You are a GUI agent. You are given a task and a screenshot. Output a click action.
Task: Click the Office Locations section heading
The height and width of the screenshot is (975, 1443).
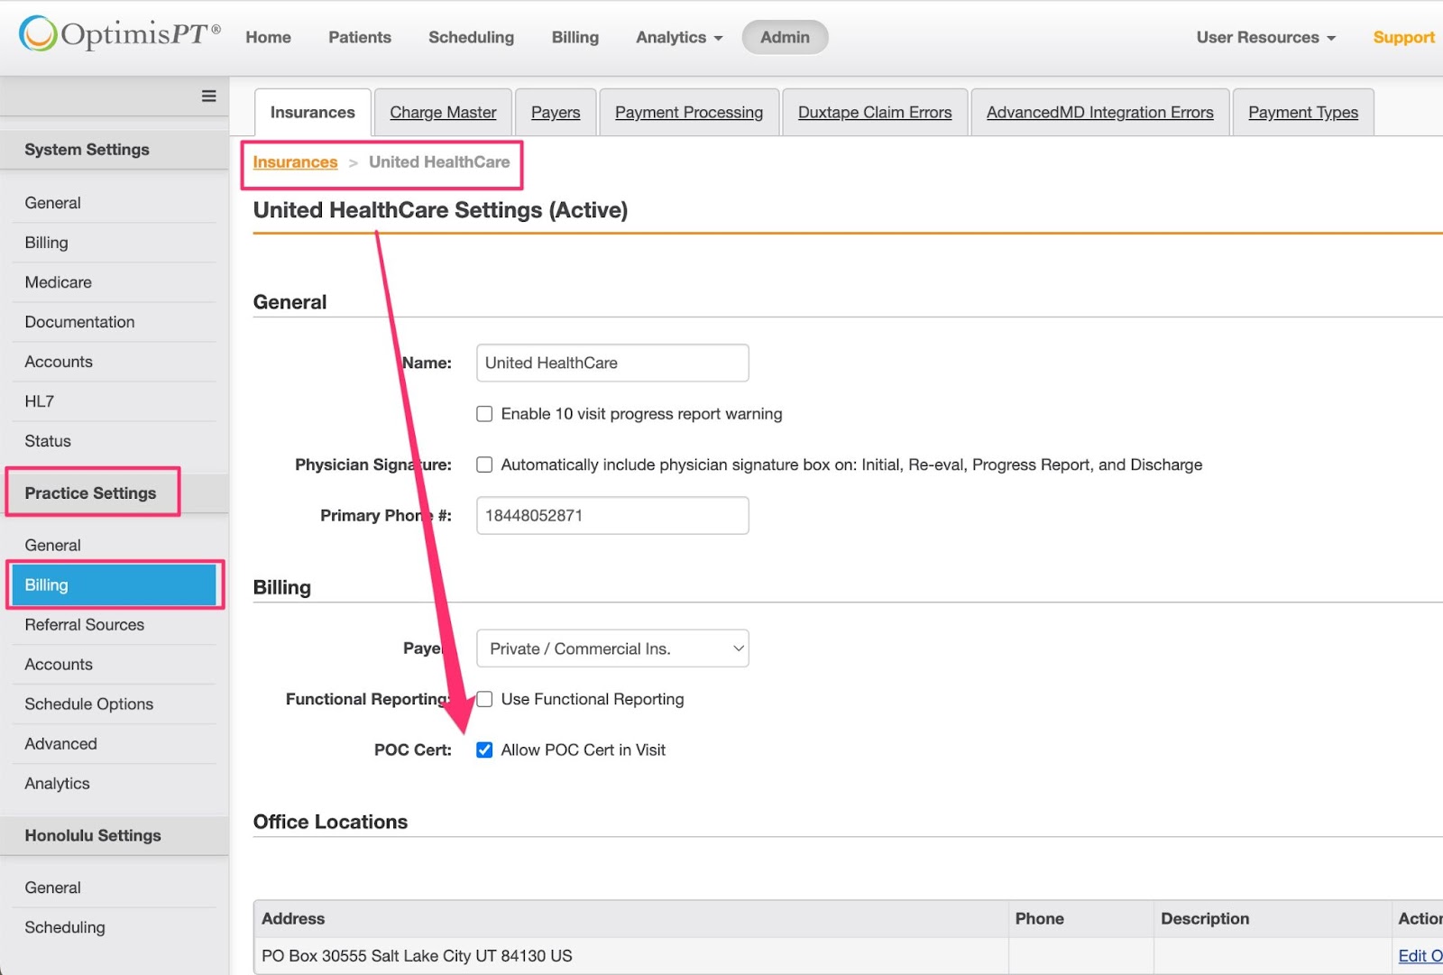[330, 822]
